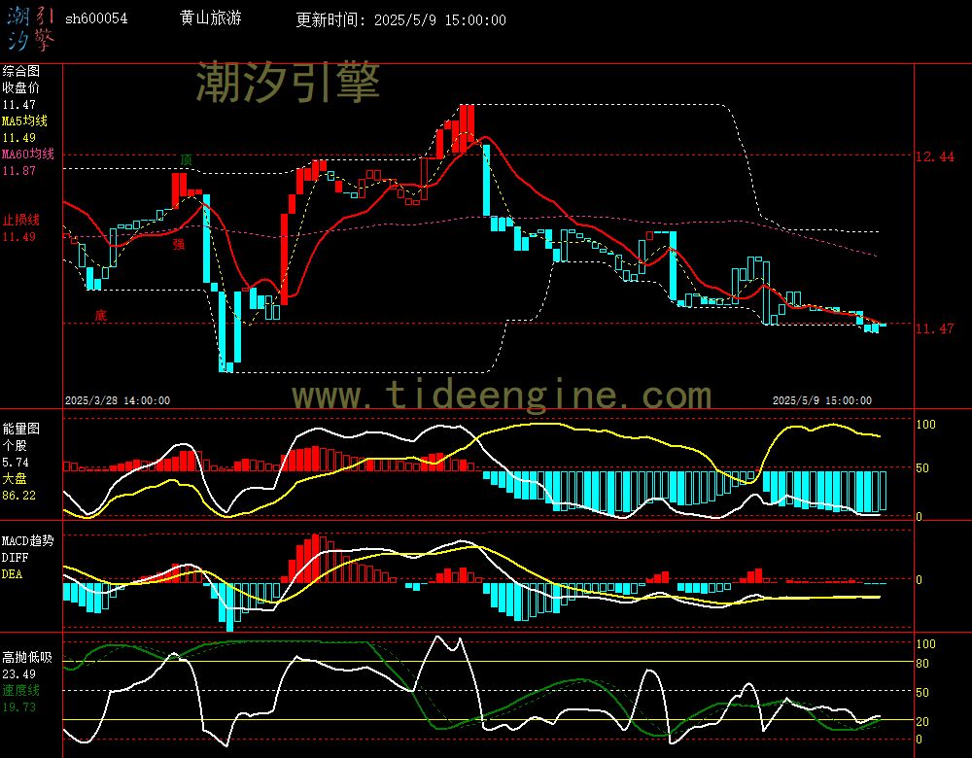Click the 100 axis value in 高抛低吸 panel
The height and width of the screenshot is (758, 972).
925,644
